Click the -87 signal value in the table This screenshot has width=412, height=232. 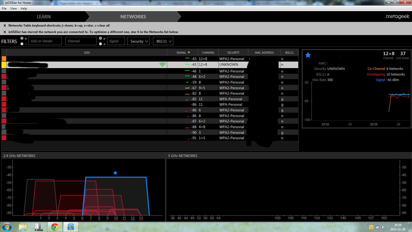(x=194, y=121)
